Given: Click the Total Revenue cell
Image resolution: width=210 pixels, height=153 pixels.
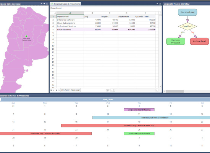Looking at the screenshot, I should 70,29.
